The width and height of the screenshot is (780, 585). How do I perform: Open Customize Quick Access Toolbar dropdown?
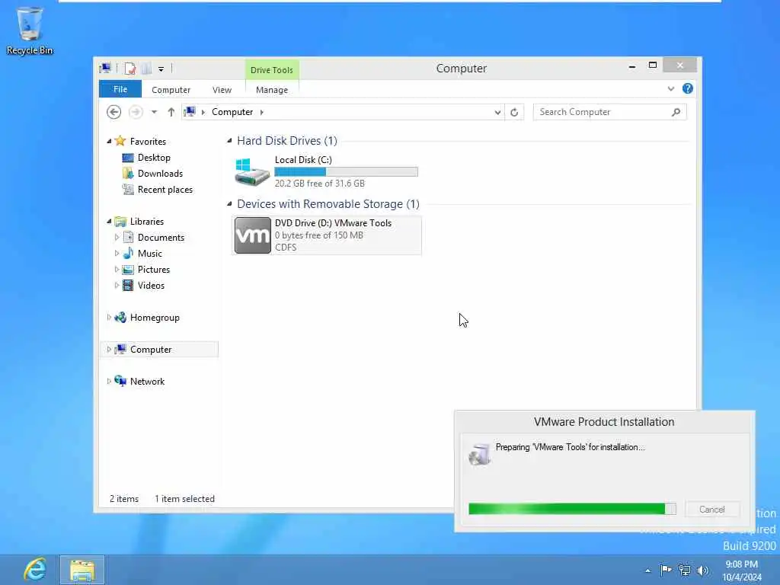pyautogui.click(x=161, y=69)
